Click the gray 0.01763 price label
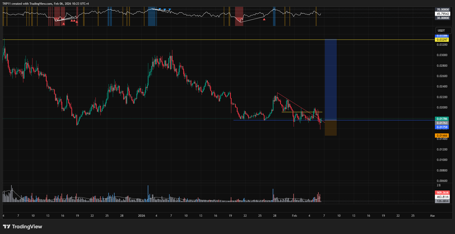This screenshot has height=234, width=455. 442,123
